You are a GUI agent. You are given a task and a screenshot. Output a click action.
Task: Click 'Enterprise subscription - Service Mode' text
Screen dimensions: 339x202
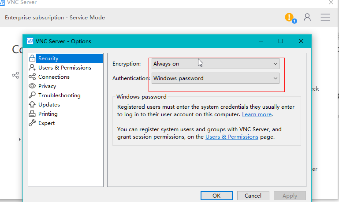click(55, 18)
